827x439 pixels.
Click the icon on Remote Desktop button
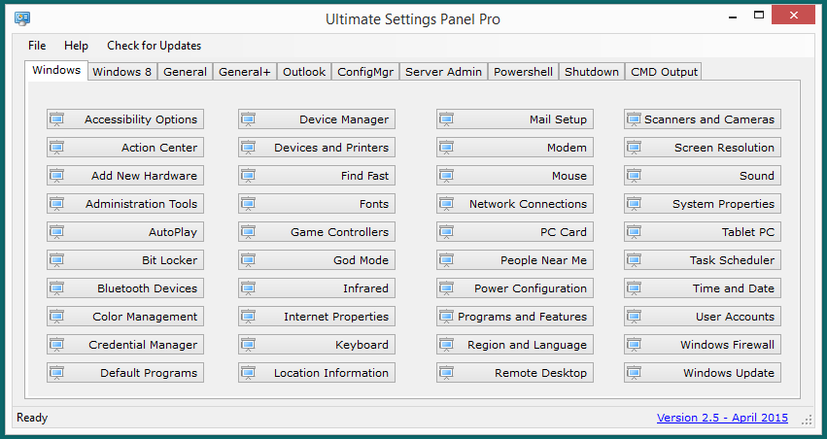point(446,373)
